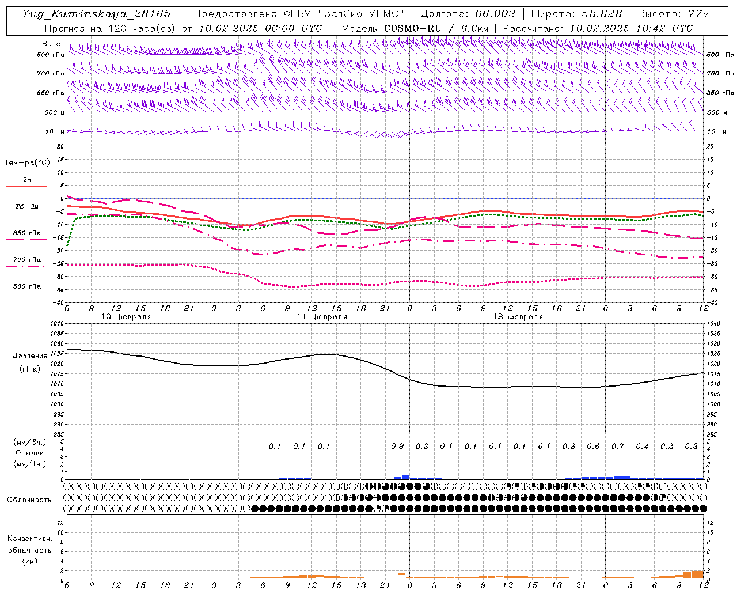Click the 0.8 three-hour precipitation value

pos(397,446)
